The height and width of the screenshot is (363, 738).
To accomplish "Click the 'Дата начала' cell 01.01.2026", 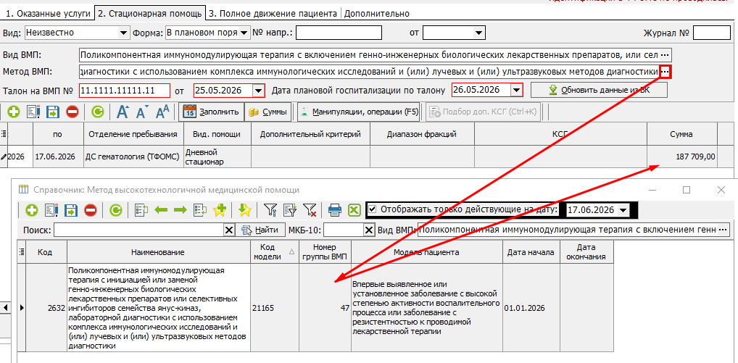I will coord(531,308).
